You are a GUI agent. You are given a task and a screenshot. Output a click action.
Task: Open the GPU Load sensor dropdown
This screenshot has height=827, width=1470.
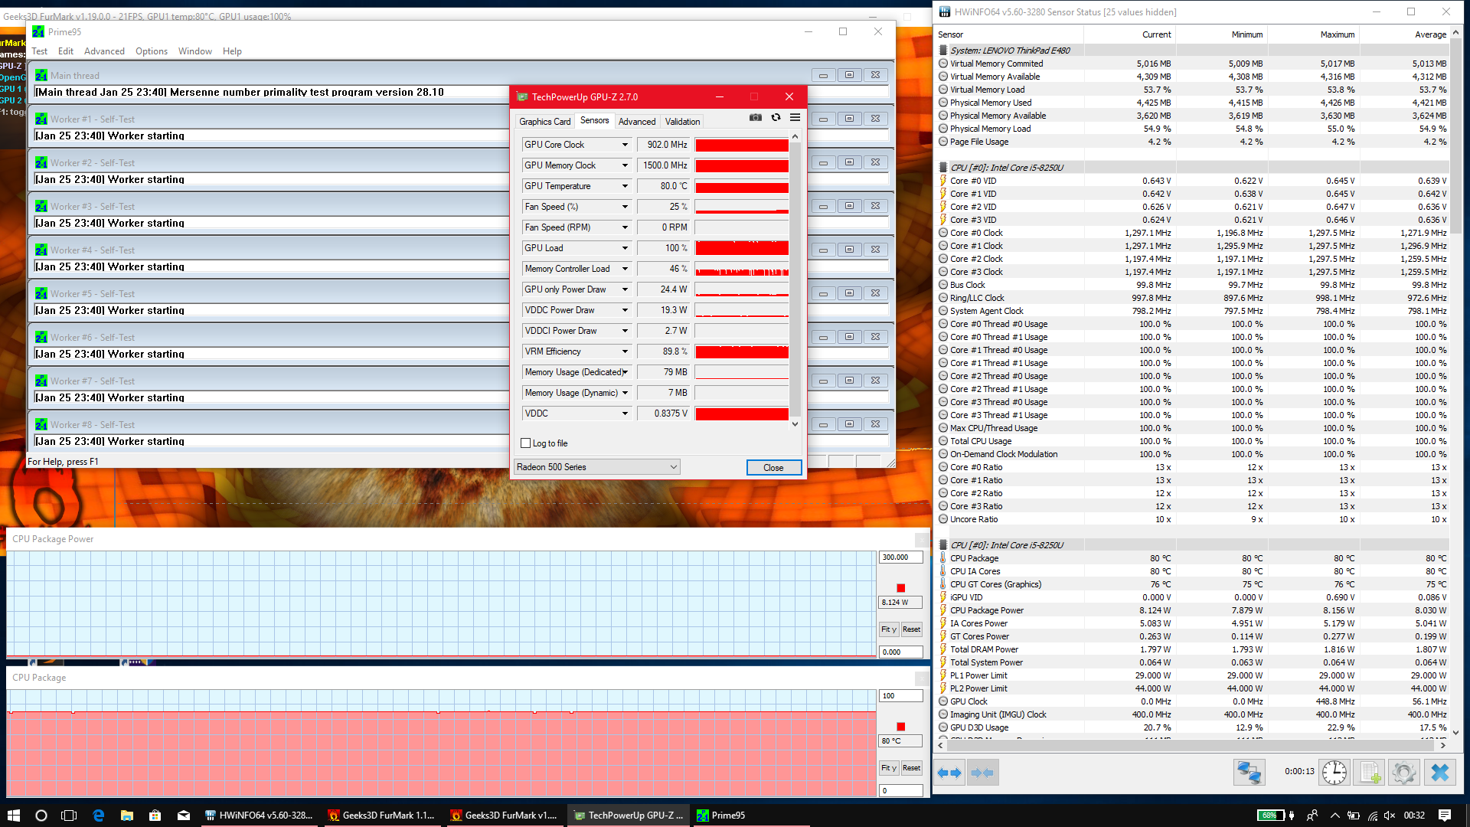625,248
